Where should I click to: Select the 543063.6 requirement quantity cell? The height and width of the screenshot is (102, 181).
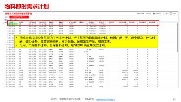[125, 77]
